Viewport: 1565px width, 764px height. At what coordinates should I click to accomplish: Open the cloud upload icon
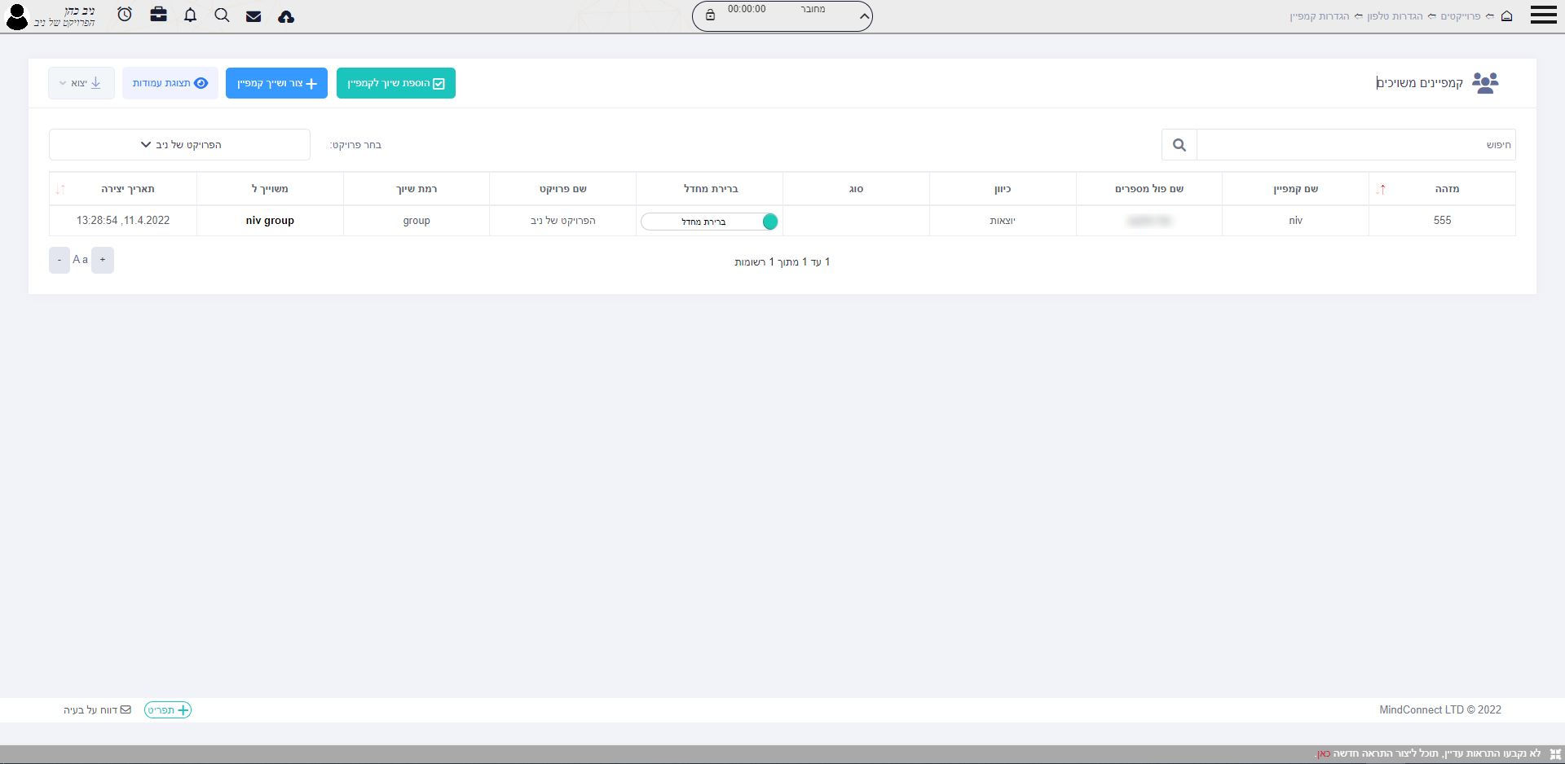coord(286,16)
